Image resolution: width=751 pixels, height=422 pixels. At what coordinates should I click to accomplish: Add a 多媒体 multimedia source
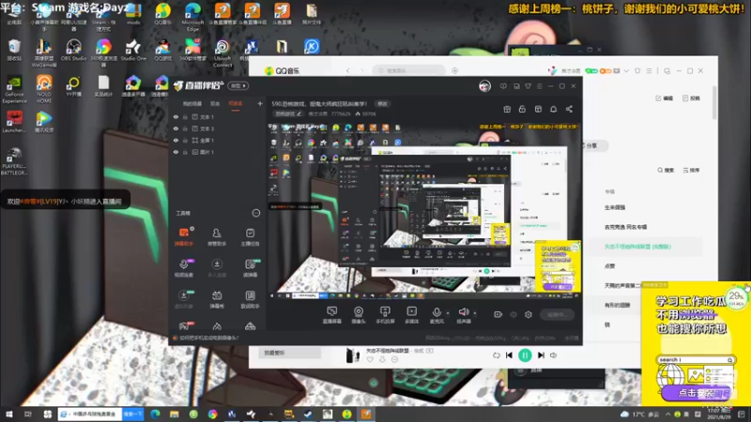(411, 315)
